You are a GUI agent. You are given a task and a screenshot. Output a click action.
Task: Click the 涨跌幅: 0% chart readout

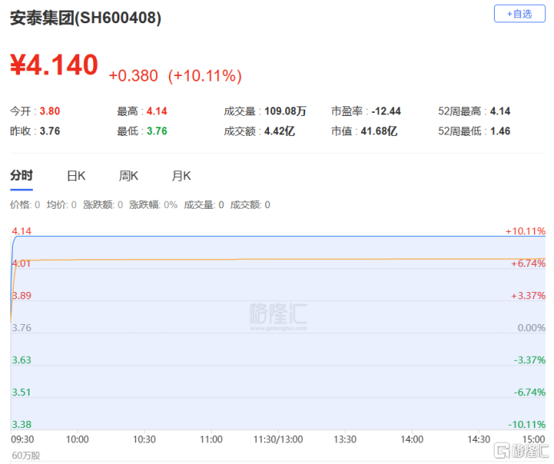pyautogui.click(x=154, y=205)
